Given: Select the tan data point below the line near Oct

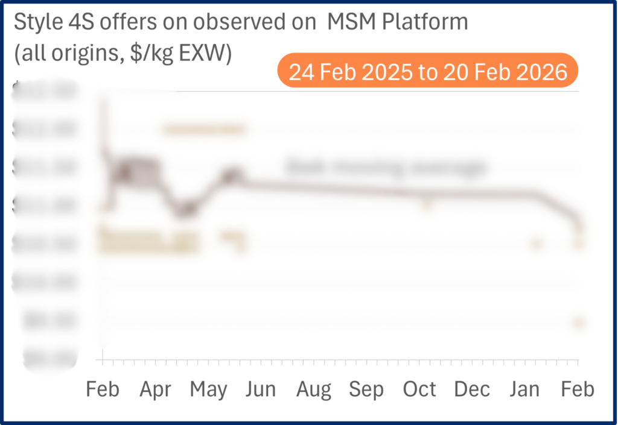Looking at the screenshot, I should pos(427,204).
